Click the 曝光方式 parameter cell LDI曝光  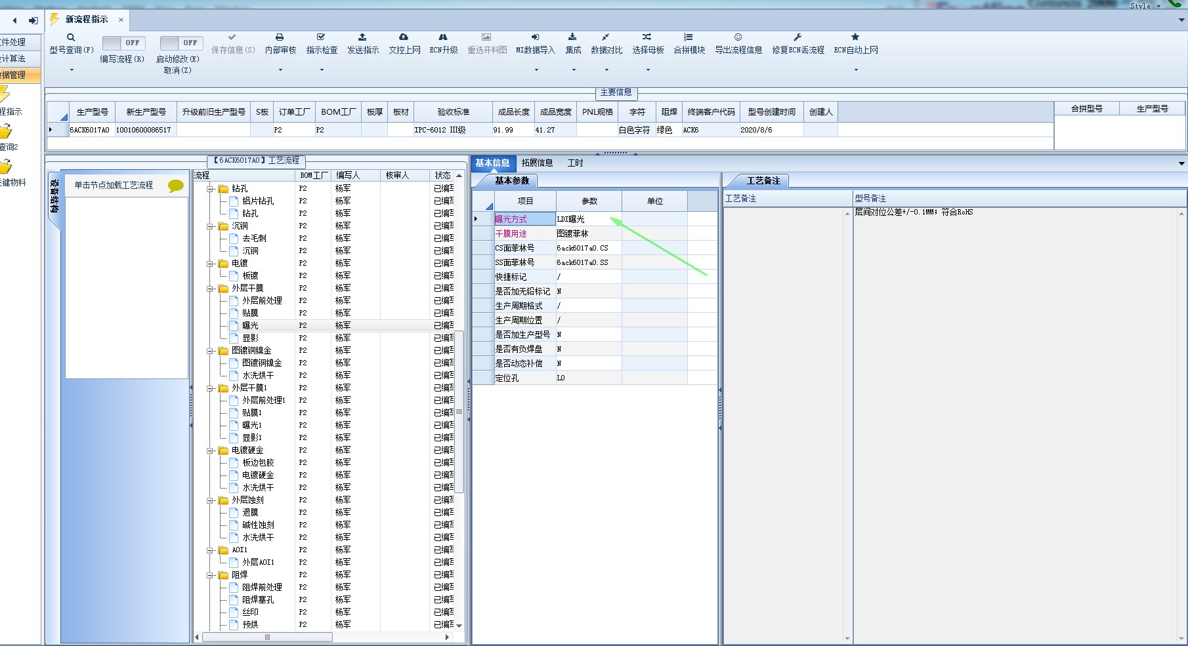pos(589,219)
